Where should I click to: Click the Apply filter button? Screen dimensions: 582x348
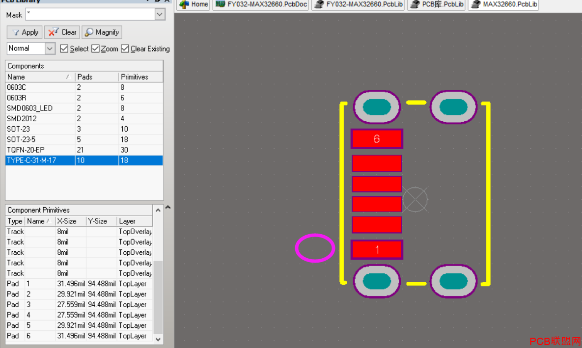(25, 32)
